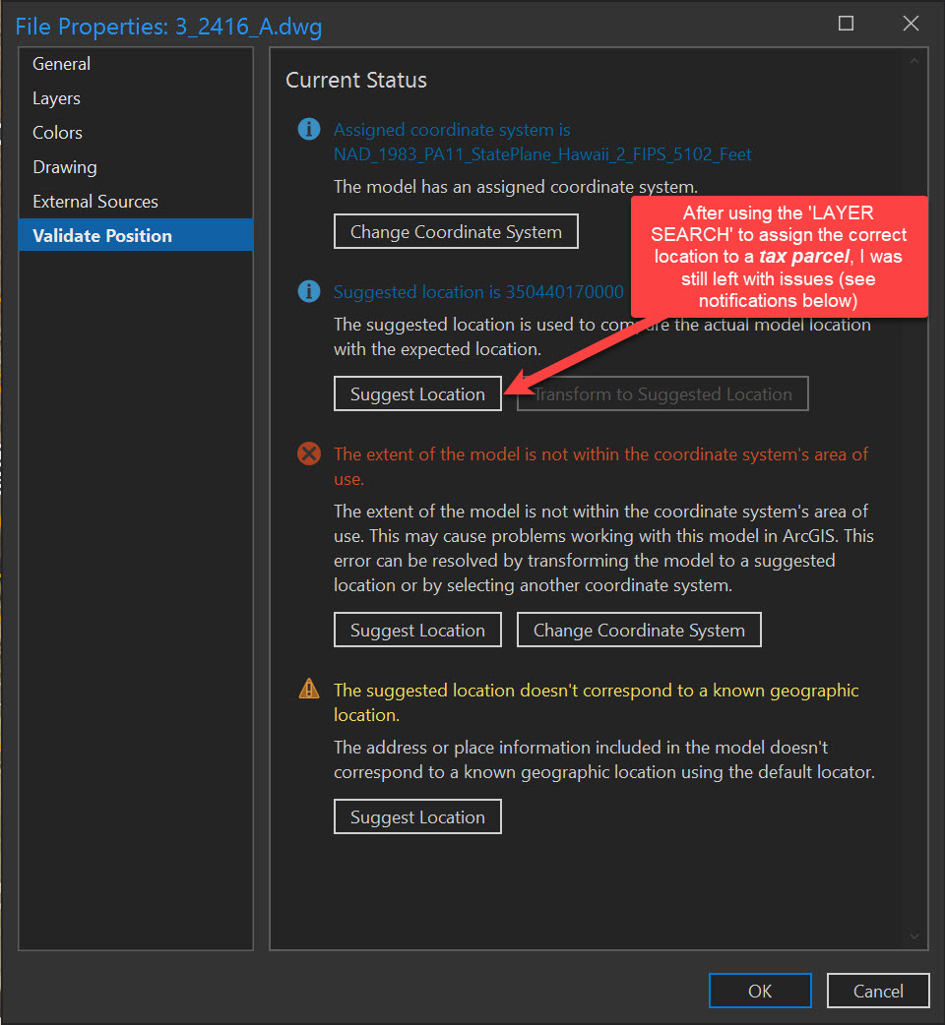The height and width of the screenshot is (1025, 945).
Task: Dismiss the dialog via Cancel
Action: 877,991
